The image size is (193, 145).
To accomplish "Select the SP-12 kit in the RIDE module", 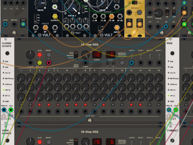I will 169,96.
